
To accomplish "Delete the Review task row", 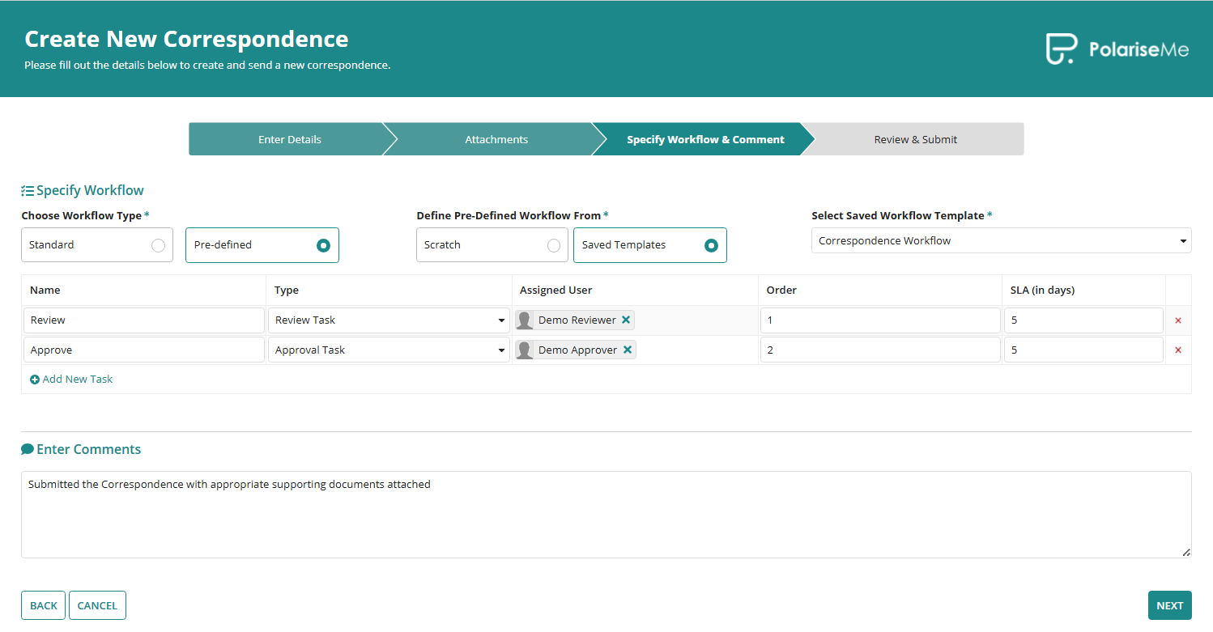I will pos(1178,320).
